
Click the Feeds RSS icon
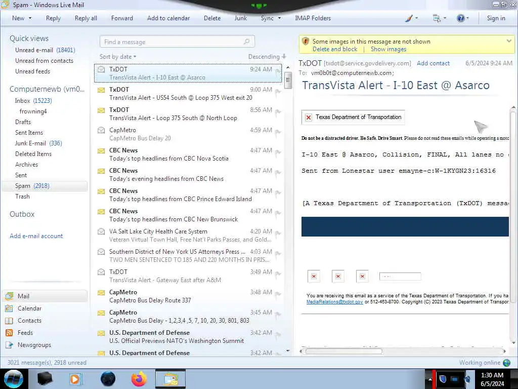pyautogui.click(x=9, y=333)
